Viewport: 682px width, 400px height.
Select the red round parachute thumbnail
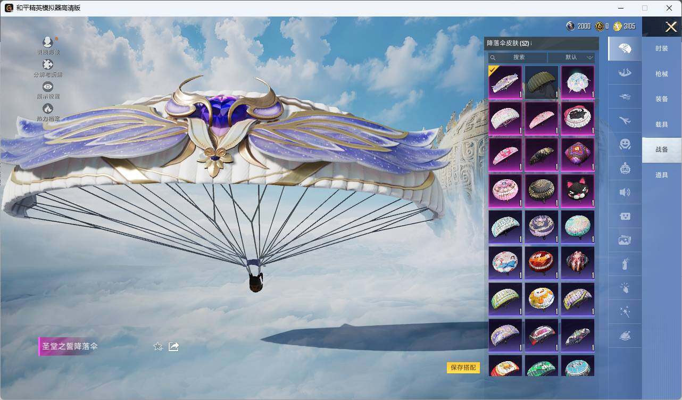pyautogui.click(x=542, y=263)
